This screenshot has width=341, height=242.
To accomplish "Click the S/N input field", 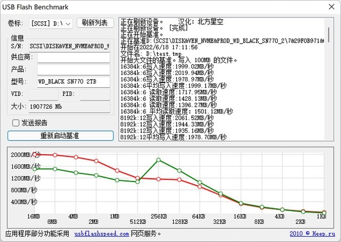I will pos(69,46).
